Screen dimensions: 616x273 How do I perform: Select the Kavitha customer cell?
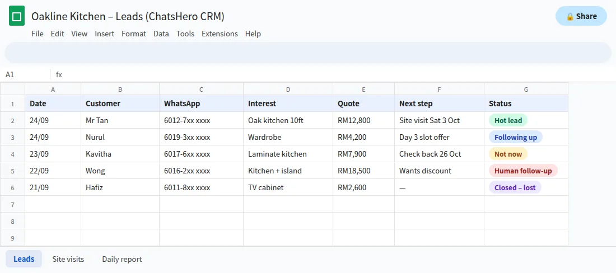pyautogui.click(x=120, y=154)
